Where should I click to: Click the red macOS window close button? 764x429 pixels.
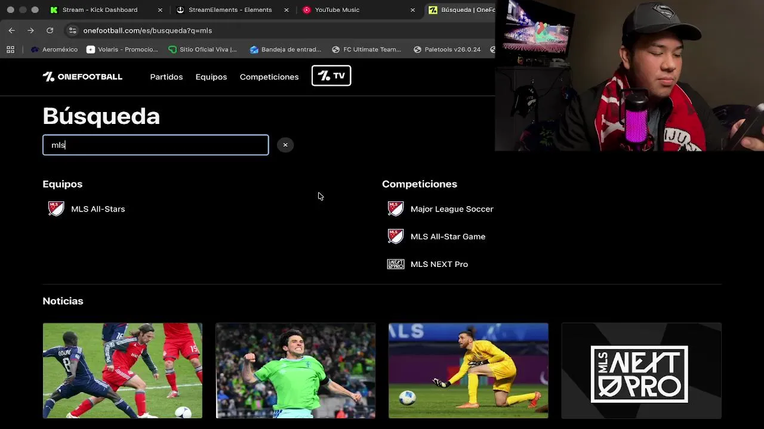coord(10,10)
